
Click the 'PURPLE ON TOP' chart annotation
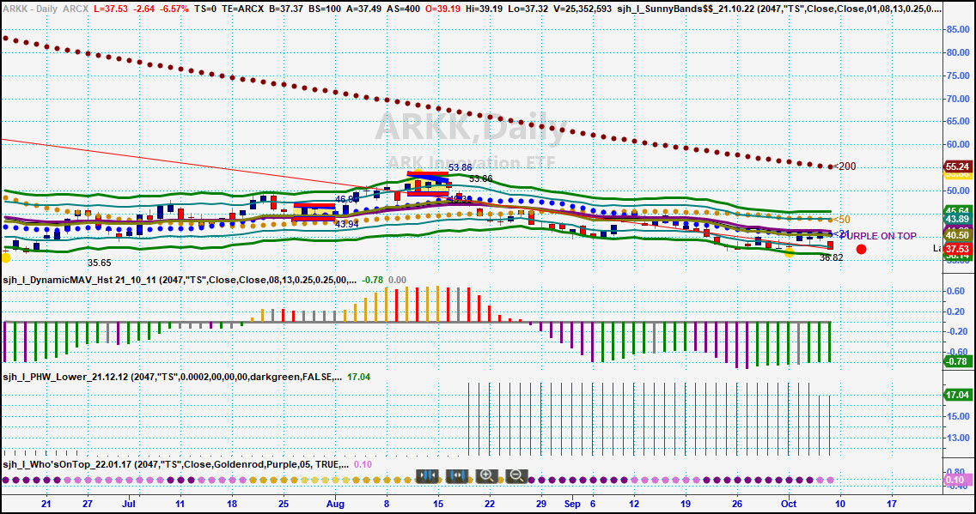click(x=878, y=236)
